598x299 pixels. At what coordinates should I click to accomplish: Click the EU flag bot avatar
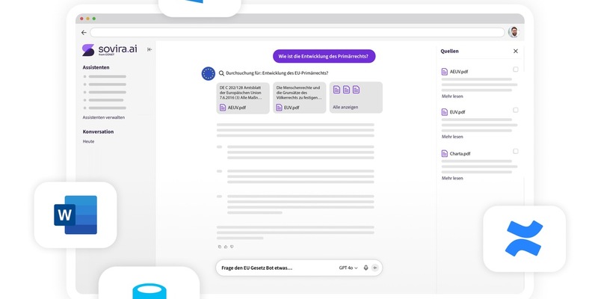click(208, 73)
